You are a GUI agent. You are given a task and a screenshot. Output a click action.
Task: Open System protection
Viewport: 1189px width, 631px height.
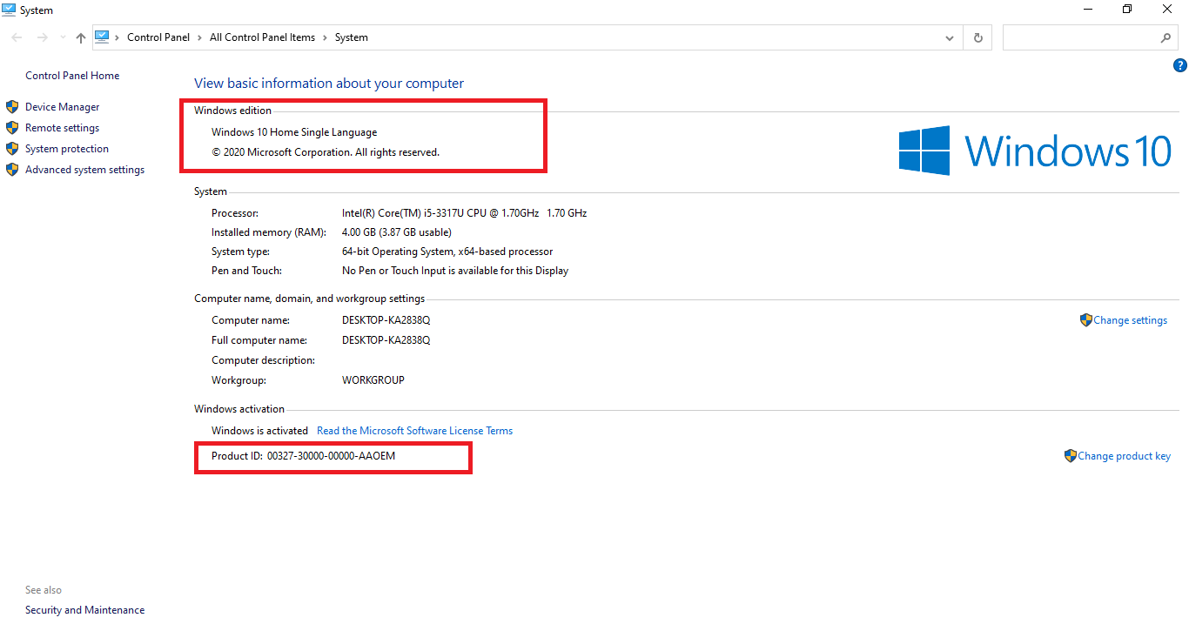click(67, 149)
